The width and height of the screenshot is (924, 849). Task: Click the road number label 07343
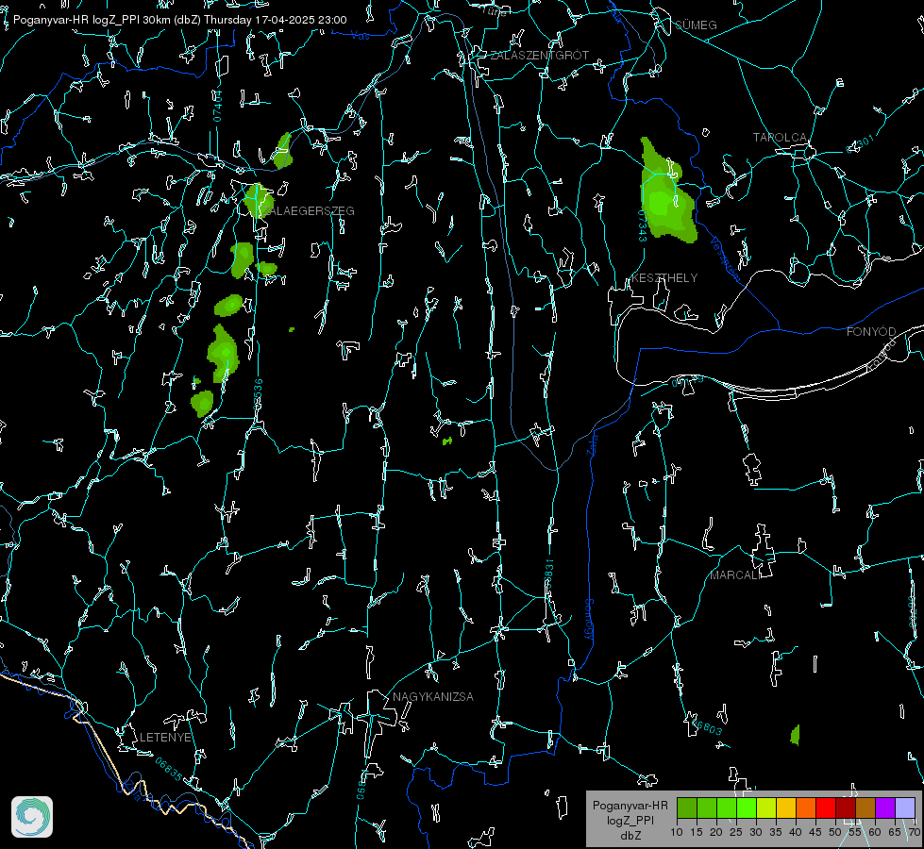coord(643,225)
